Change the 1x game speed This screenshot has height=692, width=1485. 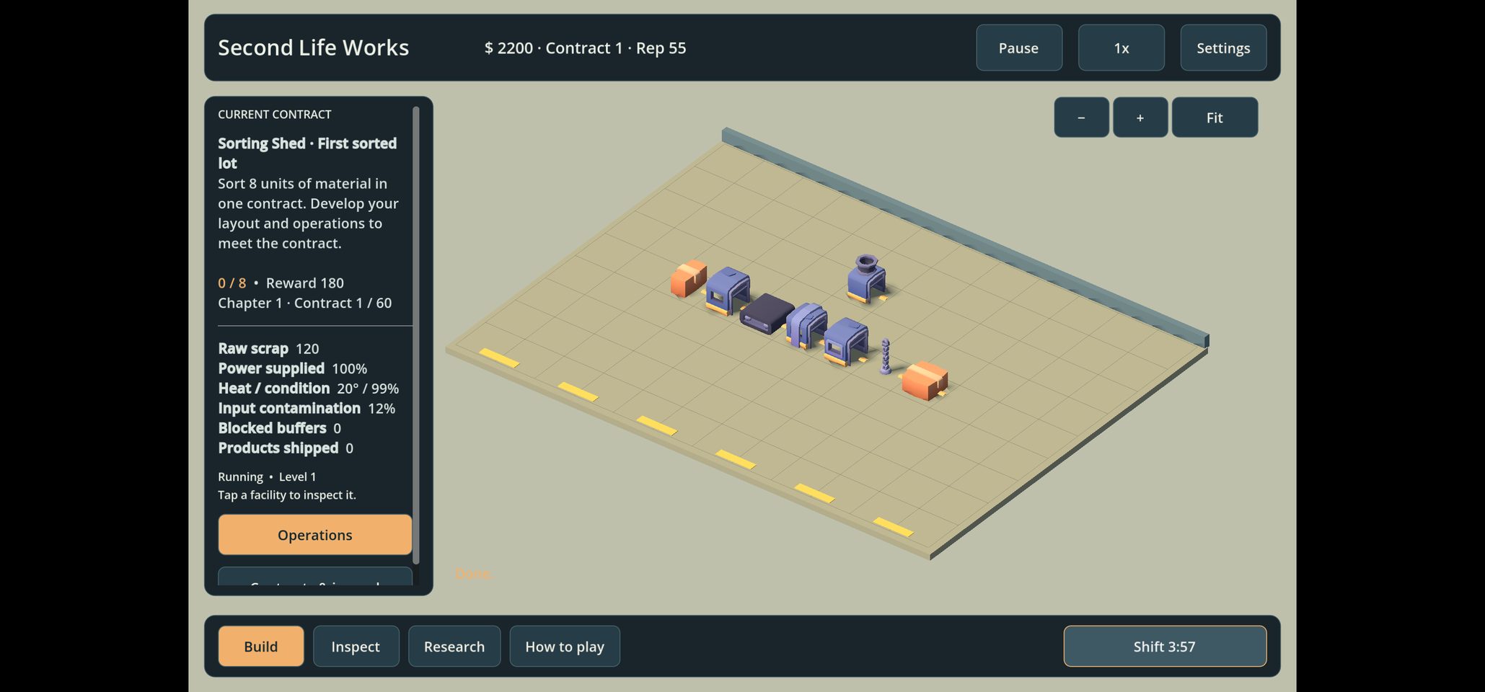tap(1121, 48)
